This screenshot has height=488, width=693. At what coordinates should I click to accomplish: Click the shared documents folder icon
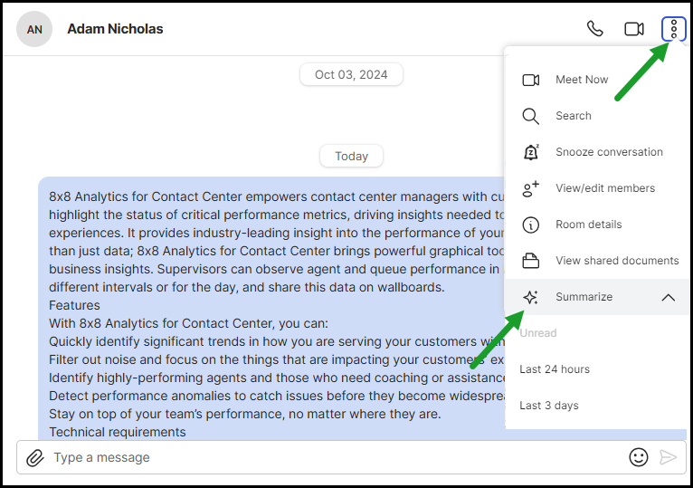point(530,261)
